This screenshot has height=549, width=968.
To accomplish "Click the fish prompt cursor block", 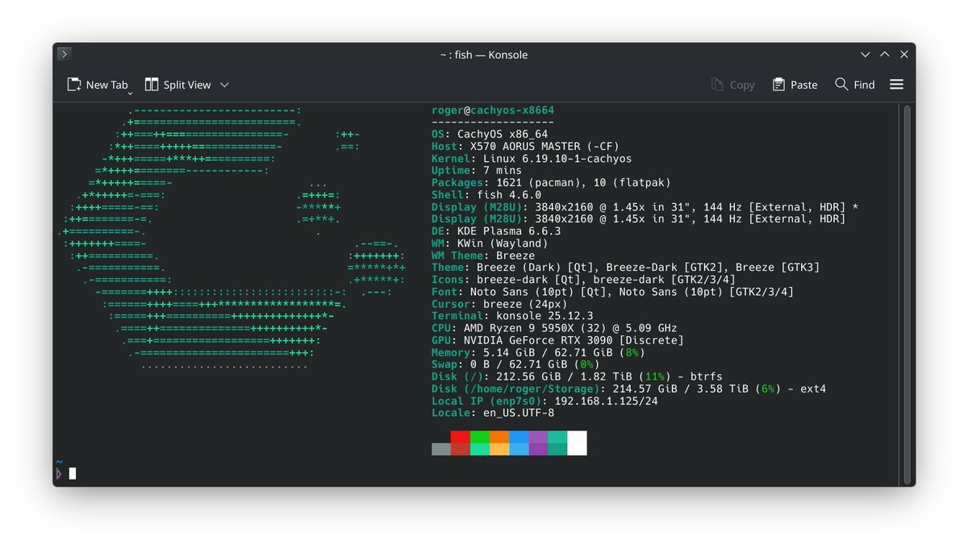I will 73,473.
